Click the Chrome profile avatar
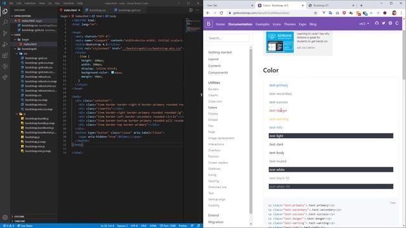Screen dimensions: 406x228 coord(394,13)
